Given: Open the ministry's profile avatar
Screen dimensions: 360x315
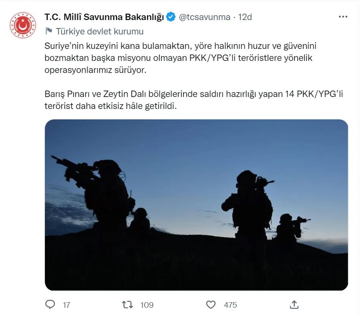Looking at the screenshot, I should pos(23,25).
